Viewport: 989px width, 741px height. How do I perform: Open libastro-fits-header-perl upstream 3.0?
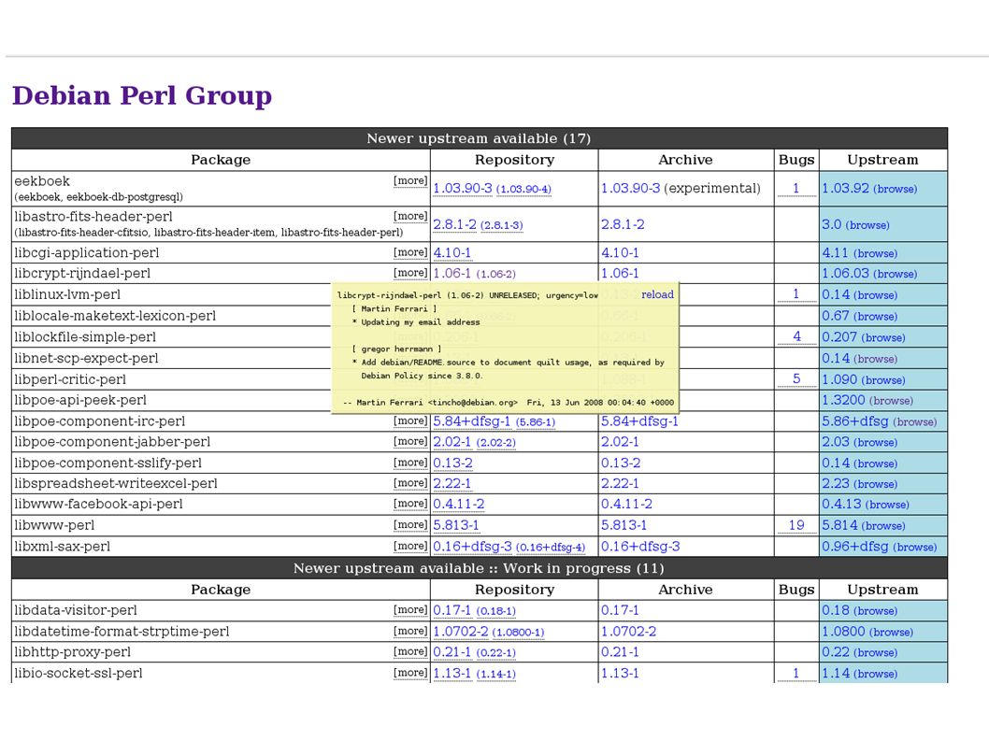tap(831, 224)
